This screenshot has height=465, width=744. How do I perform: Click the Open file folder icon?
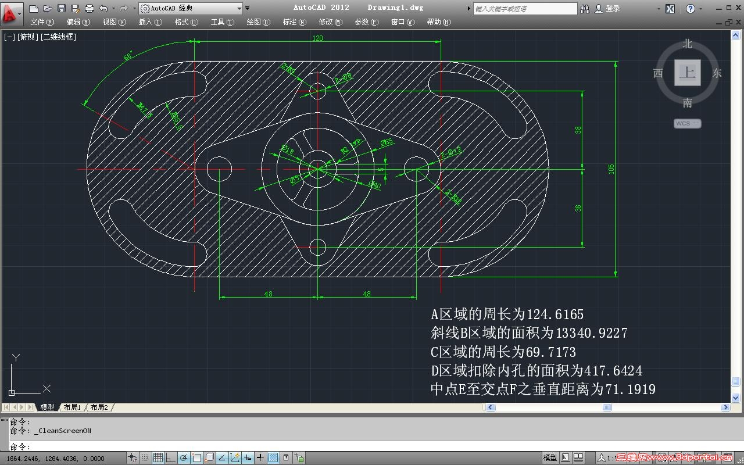(x=48, y=8)
